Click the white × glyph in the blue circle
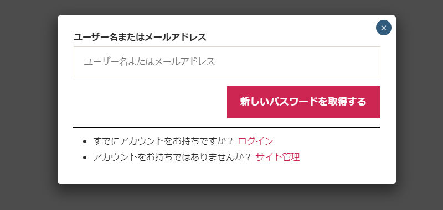 (x=383, y=28)
